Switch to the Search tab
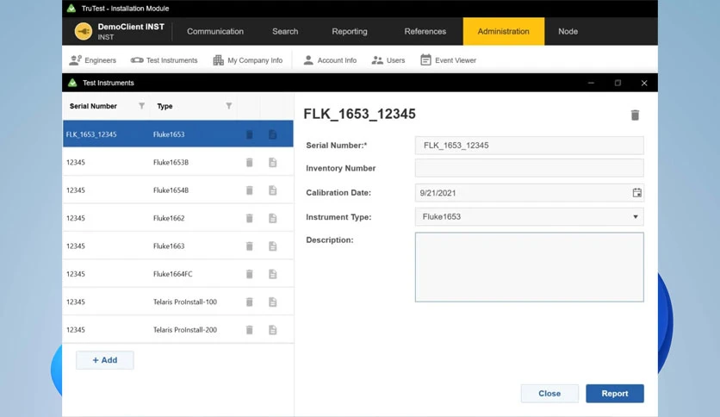Screen dimensions: 720x417 click(285, 31)
